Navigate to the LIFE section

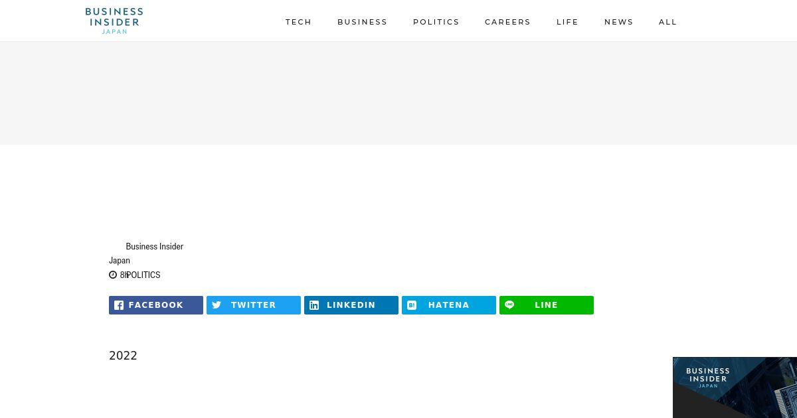tap(567, 22)
